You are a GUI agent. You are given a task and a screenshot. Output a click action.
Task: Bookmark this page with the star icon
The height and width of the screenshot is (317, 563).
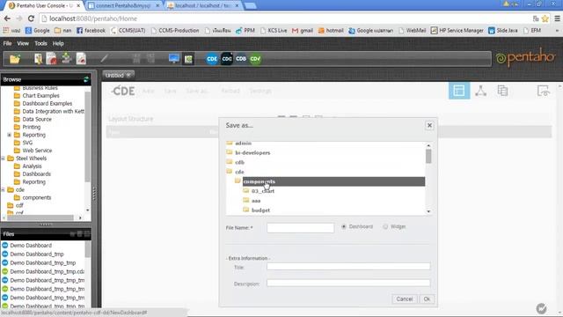(x=545, y=18)
